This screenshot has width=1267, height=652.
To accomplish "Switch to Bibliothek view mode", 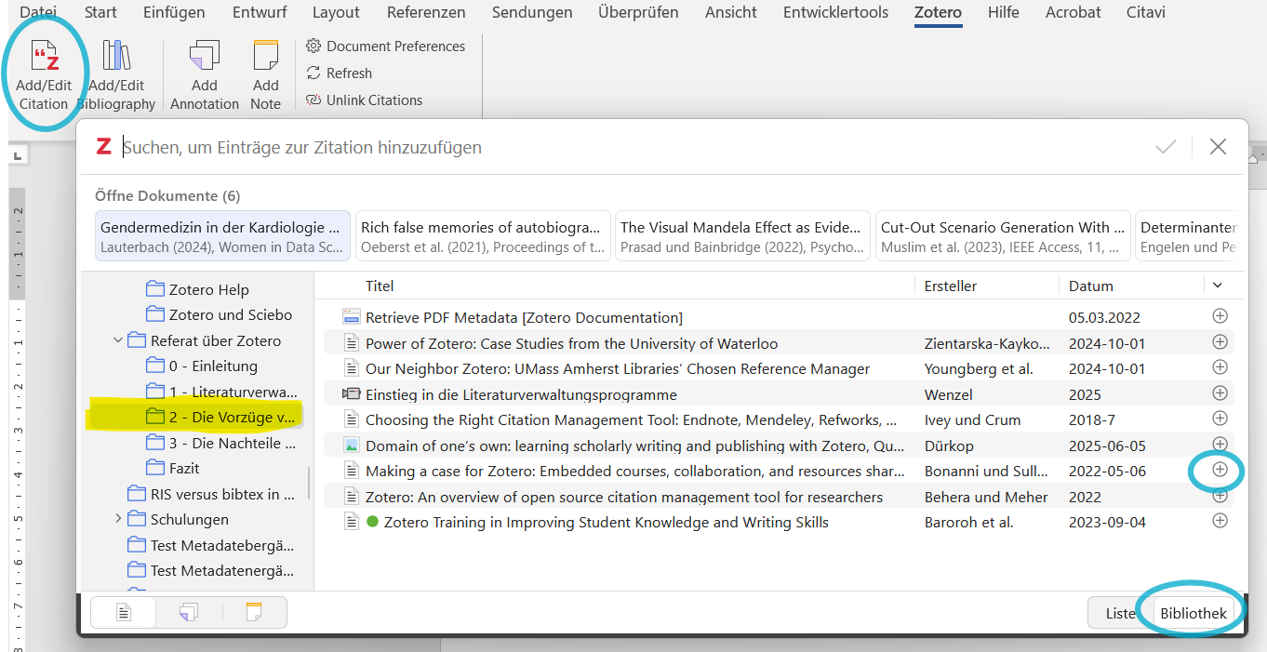I will [x=1194, y=613].
